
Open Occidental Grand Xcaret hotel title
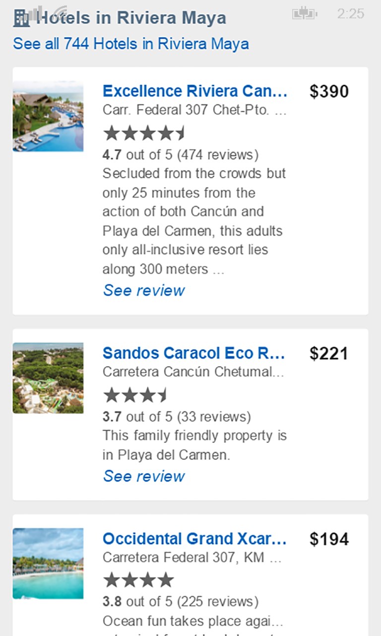point(194,539)
